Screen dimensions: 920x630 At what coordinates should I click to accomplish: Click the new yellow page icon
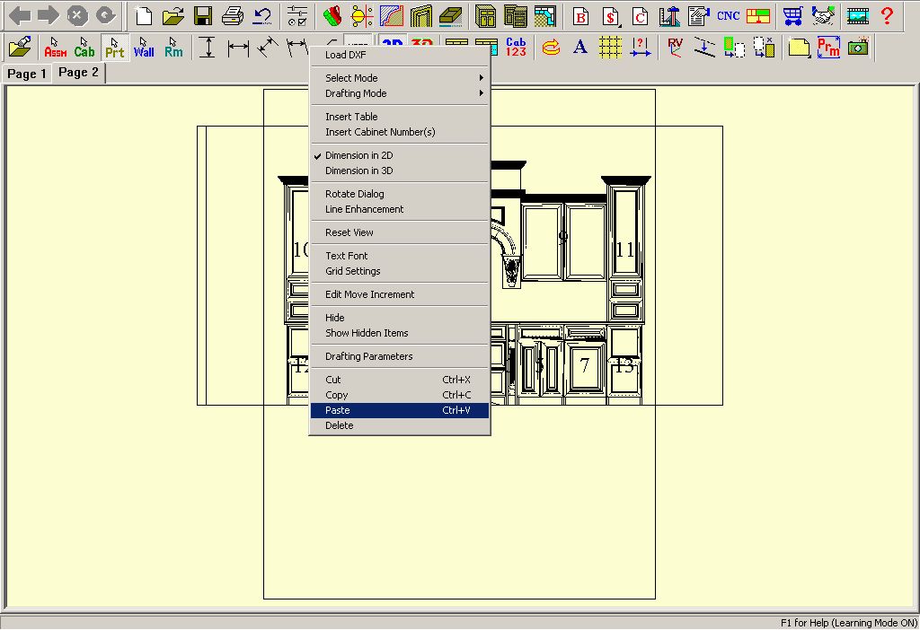tap(799, 48)
